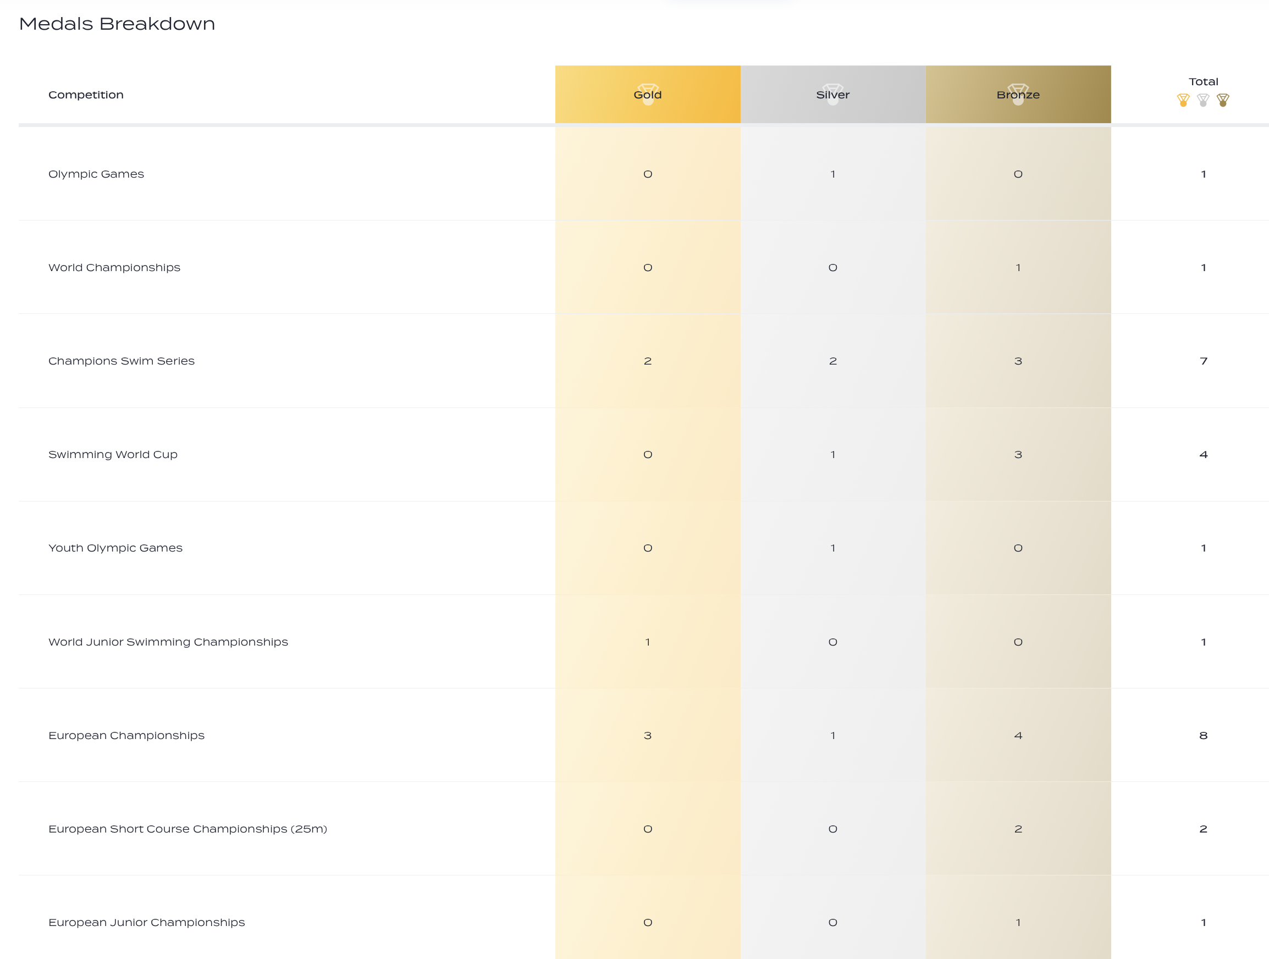Select the Youth Olympic Games row name
The height and width of the screenshot is (959, 1269).
pyautogui.click(x=115, y=548)
